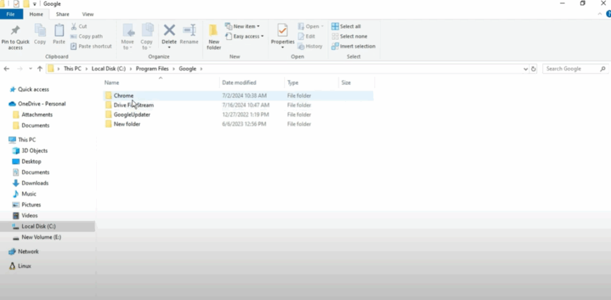Open the Easy access dropdown
611x300 pixels.
tap(244, 36)
